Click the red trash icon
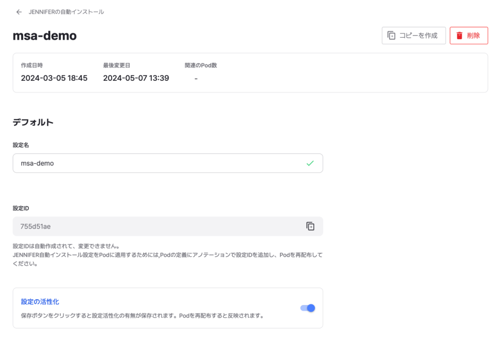The width and height of the screenshot is (495, 337). 459,35
